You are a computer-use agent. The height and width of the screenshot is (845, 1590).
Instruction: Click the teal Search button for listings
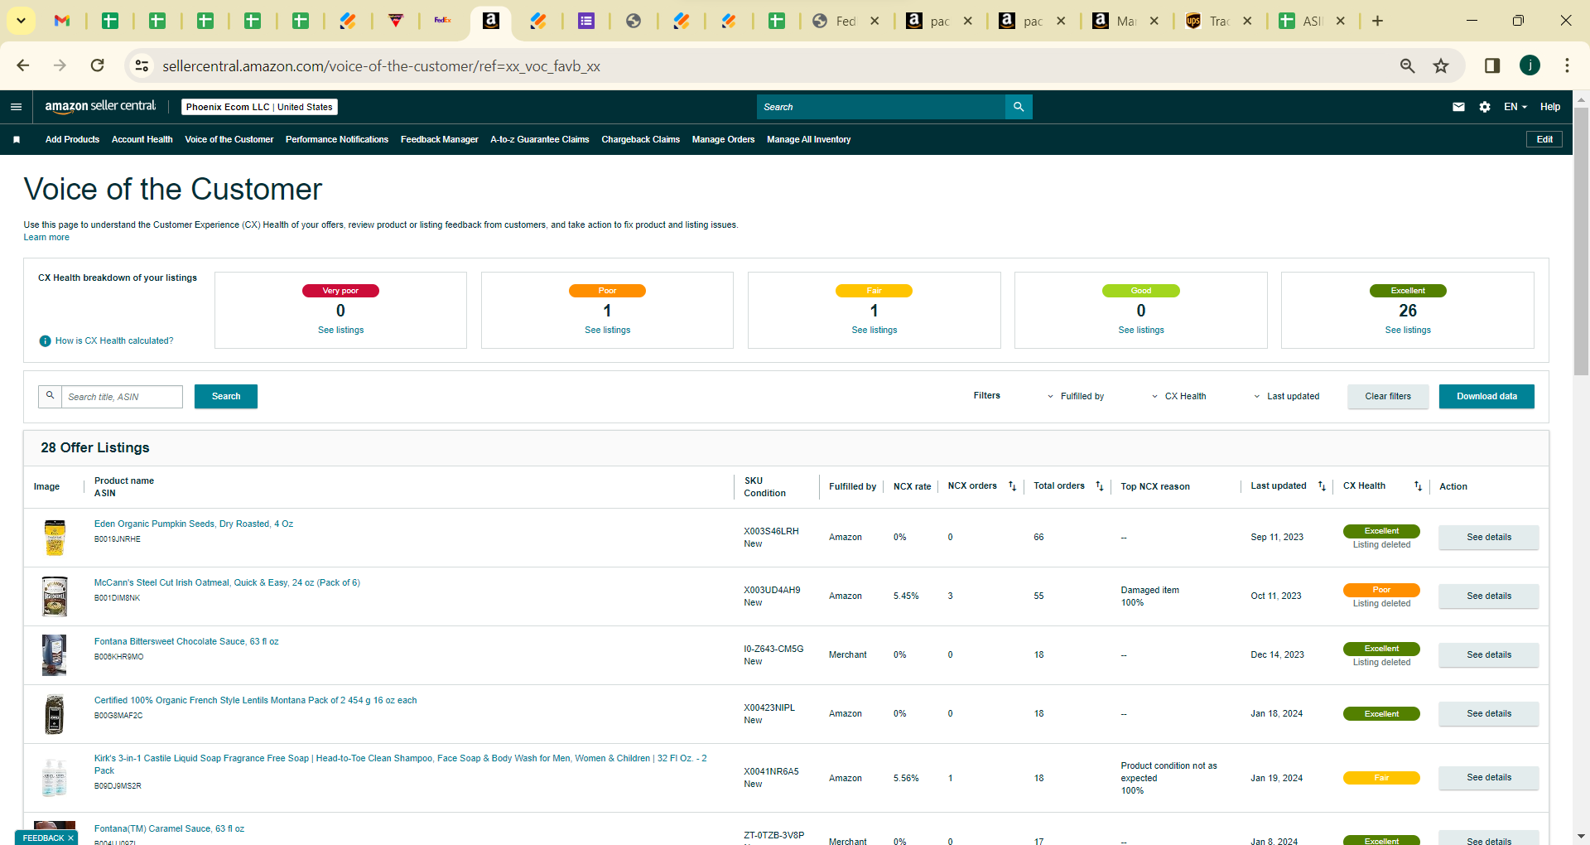click(226, 397)
